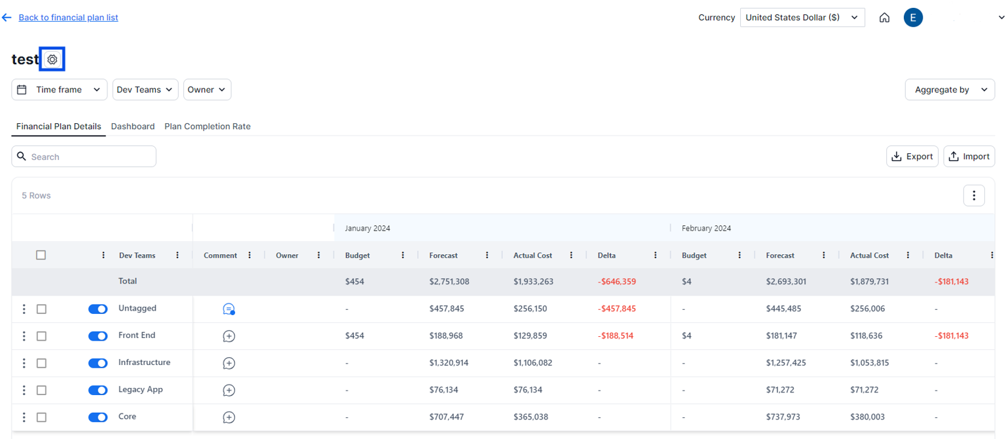The height and width of the screenshot is (439, 1006).
Task: Check the select-all header checkbox
Action: (x=41, y=255)
